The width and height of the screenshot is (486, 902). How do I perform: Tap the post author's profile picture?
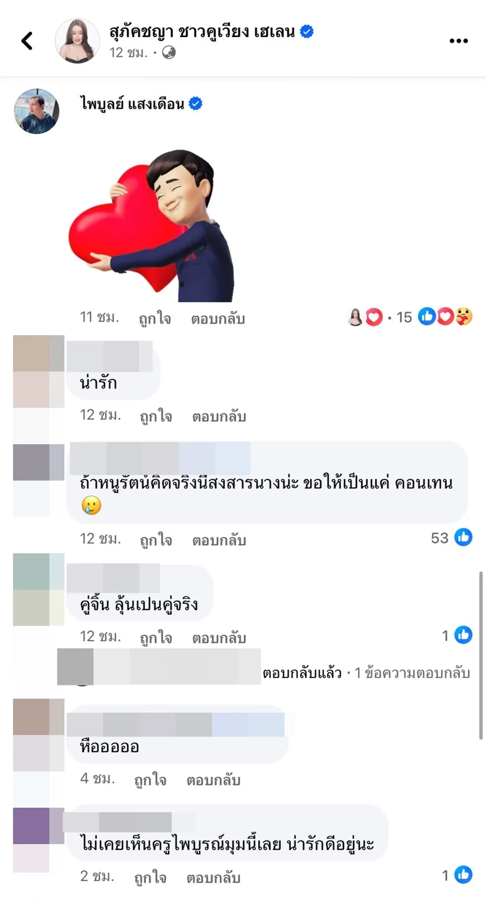point(77,41)
